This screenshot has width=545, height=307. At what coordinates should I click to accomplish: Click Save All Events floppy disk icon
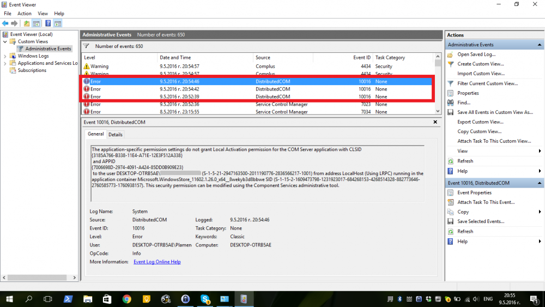tap(451, 112)
